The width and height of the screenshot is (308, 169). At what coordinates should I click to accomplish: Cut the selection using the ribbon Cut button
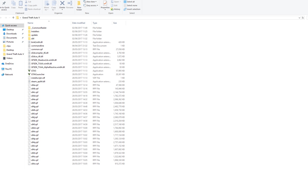pos(28,2)
